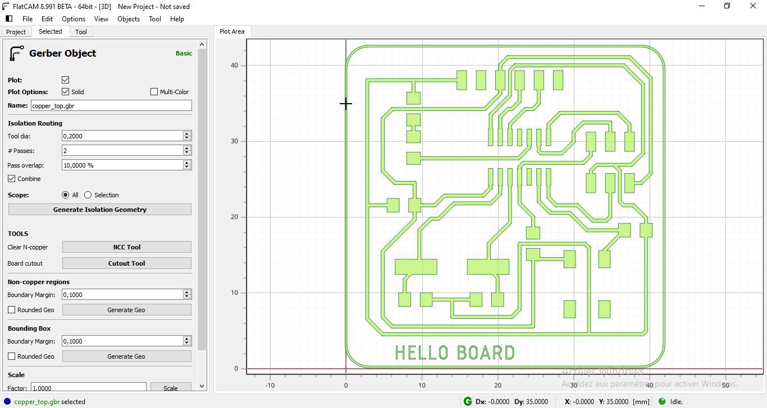The width and height of the screenshot is (767, 408).
Task: Enable Rounded Geo under Non-copper regions
Action: (x=12, y=310)
